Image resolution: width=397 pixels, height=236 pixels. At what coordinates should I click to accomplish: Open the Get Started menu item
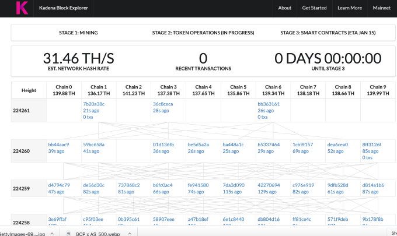315,8
